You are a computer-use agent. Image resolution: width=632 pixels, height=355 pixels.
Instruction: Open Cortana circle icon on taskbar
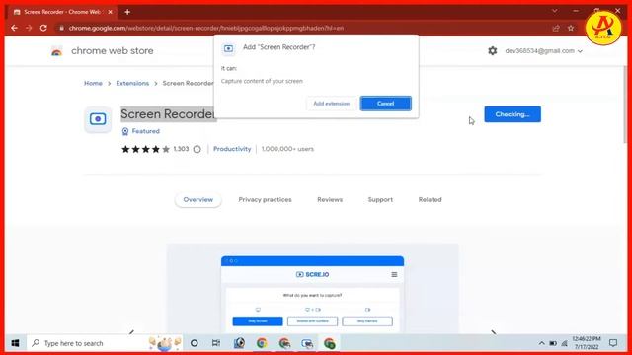tap(194, 343)
